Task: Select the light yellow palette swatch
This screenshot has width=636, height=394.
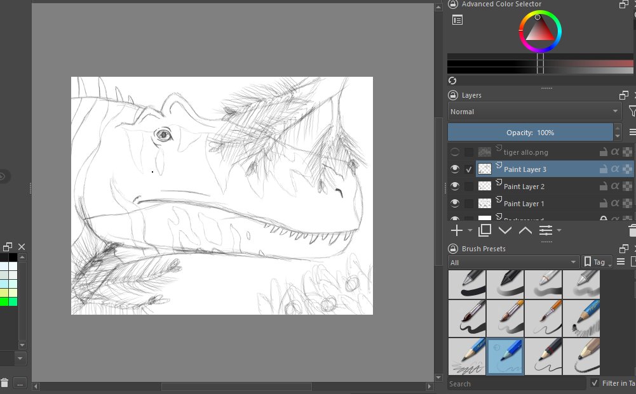Action: point(13,292)
